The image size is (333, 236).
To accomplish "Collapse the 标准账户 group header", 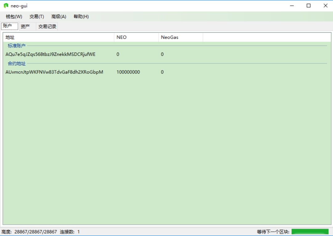I will pos(17,46).
